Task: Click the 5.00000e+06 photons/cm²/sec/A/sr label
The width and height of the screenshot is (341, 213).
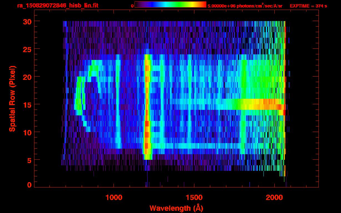Action: [x=245, y=6]
